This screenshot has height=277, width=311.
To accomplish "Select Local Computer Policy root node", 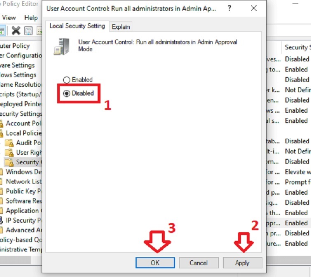I will pyautogui.click(x=15, y=46).
